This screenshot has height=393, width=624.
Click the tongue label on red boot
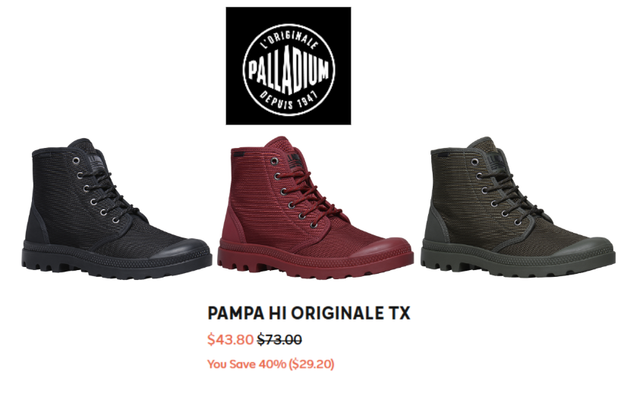[298, 158]
